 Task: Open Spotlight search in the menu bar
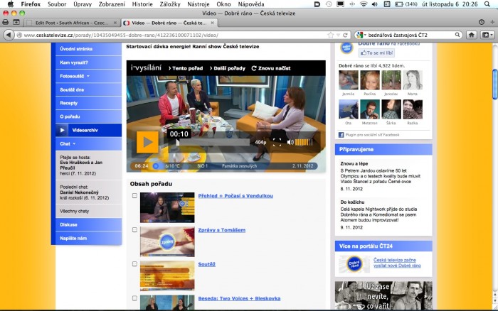487,4
